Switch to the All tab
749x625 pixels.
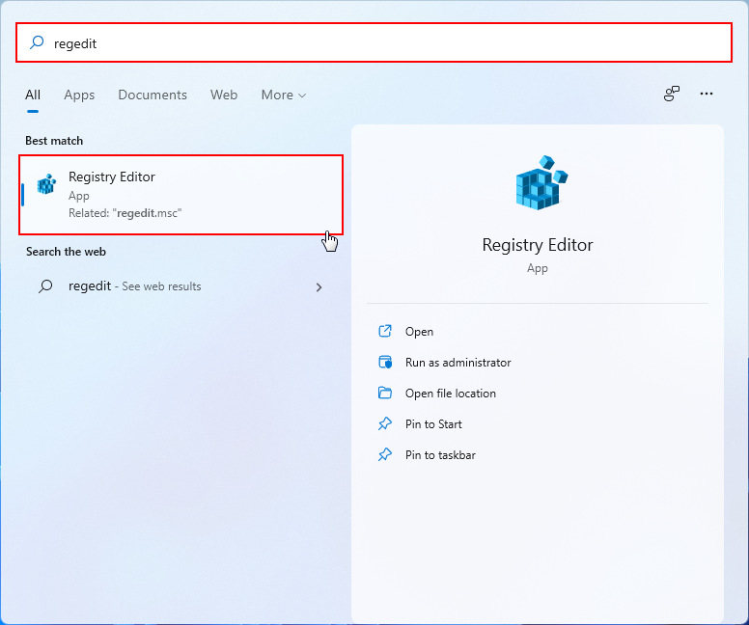[x=33, y=95]
